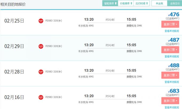Open 直接订票 dropdown for ¥487 flight
The width and height of the screenshot is (182, 109).
click(x=170, y=50)
